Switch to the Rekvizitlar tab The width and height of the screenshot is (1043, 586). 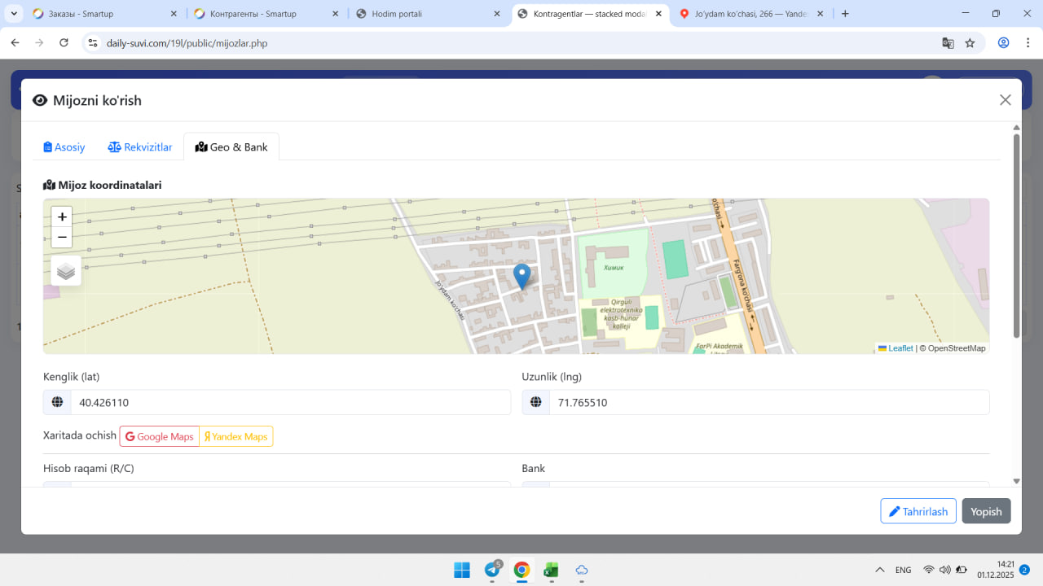(x=140, y=147)
